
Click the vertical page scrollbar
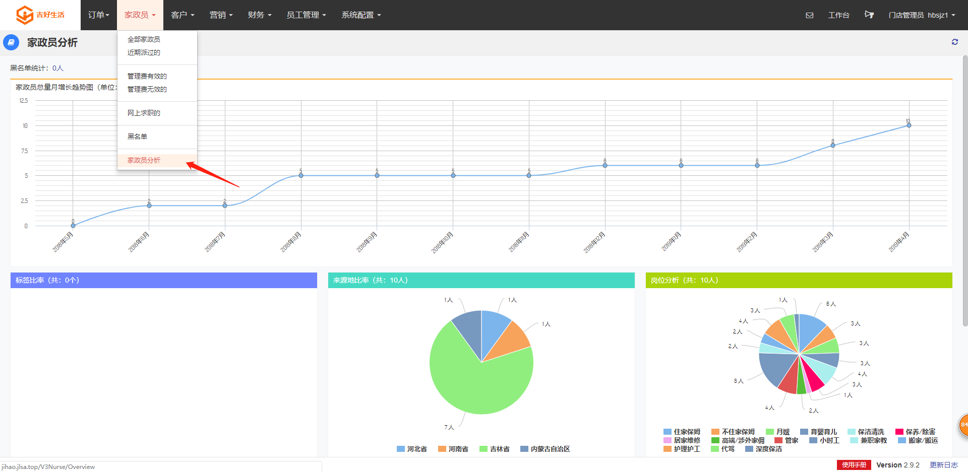coord(965,191)
